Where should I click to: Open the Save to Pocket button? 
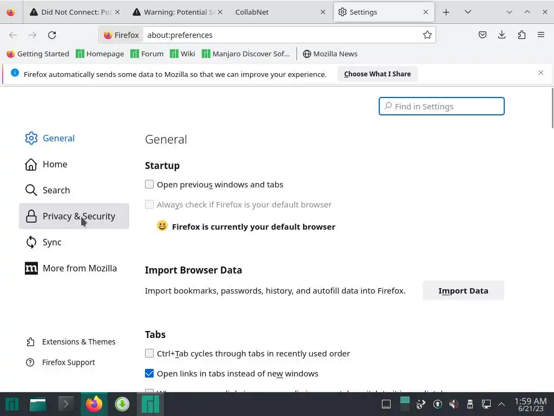pos(482,35)
